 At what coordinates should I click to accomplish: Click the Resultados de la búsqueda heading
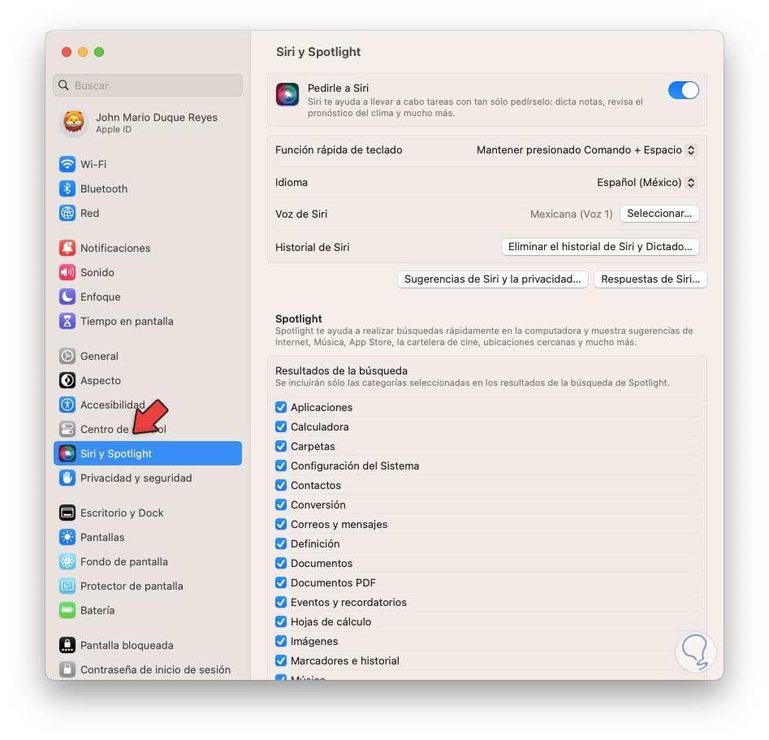[341, 370]
